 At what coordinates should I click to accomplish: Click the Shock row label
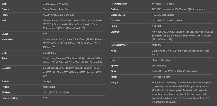click(x=5, y=34)
